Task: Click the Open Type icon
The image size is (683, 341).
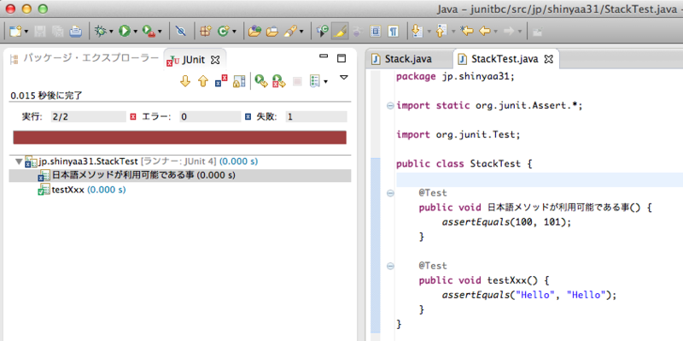Action: point(254,31)
